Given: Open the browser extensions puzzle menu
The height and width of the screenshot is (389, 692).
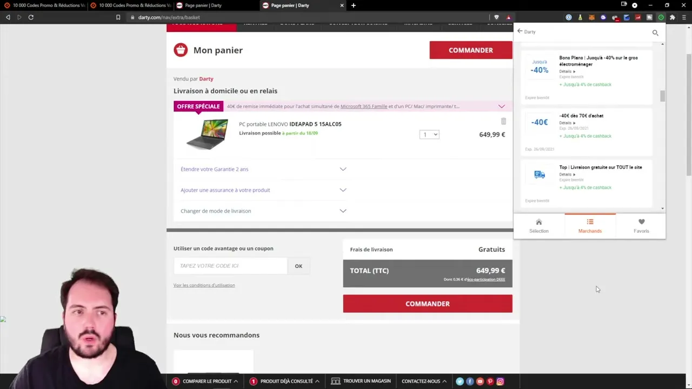Looking at the screenshot, I should click(x=673, y=17).
